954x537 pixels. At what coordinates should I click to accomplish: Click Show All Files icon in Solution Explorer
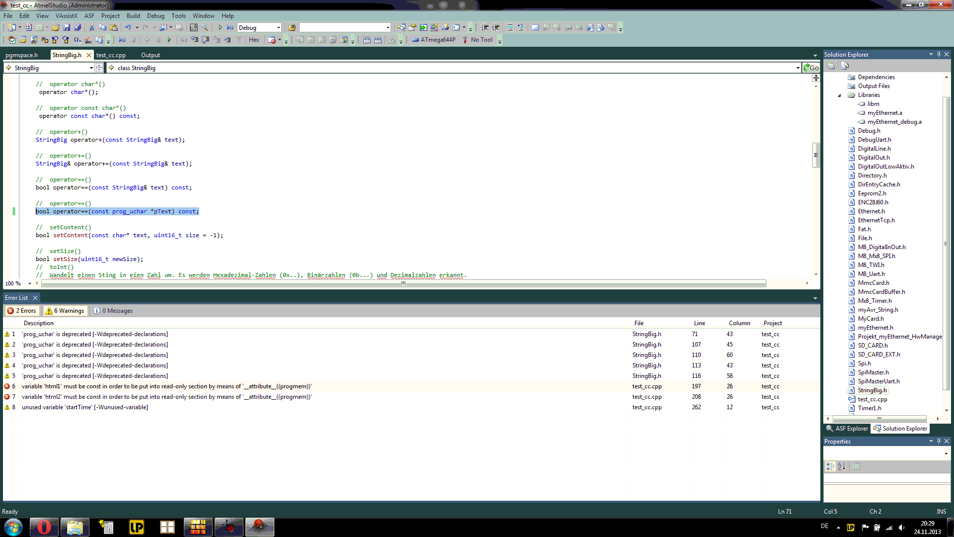click(x=844, y=66)
